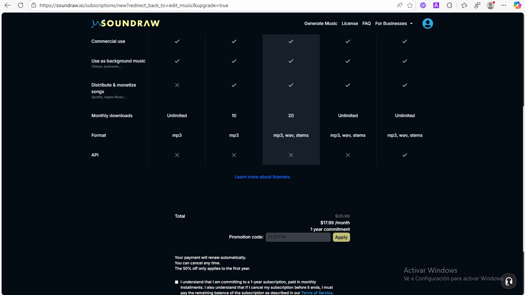The width and height of the screenshot is (525, 295).
Task: Click the SOUNDRAW logo
Action: [x=126, y=23]
